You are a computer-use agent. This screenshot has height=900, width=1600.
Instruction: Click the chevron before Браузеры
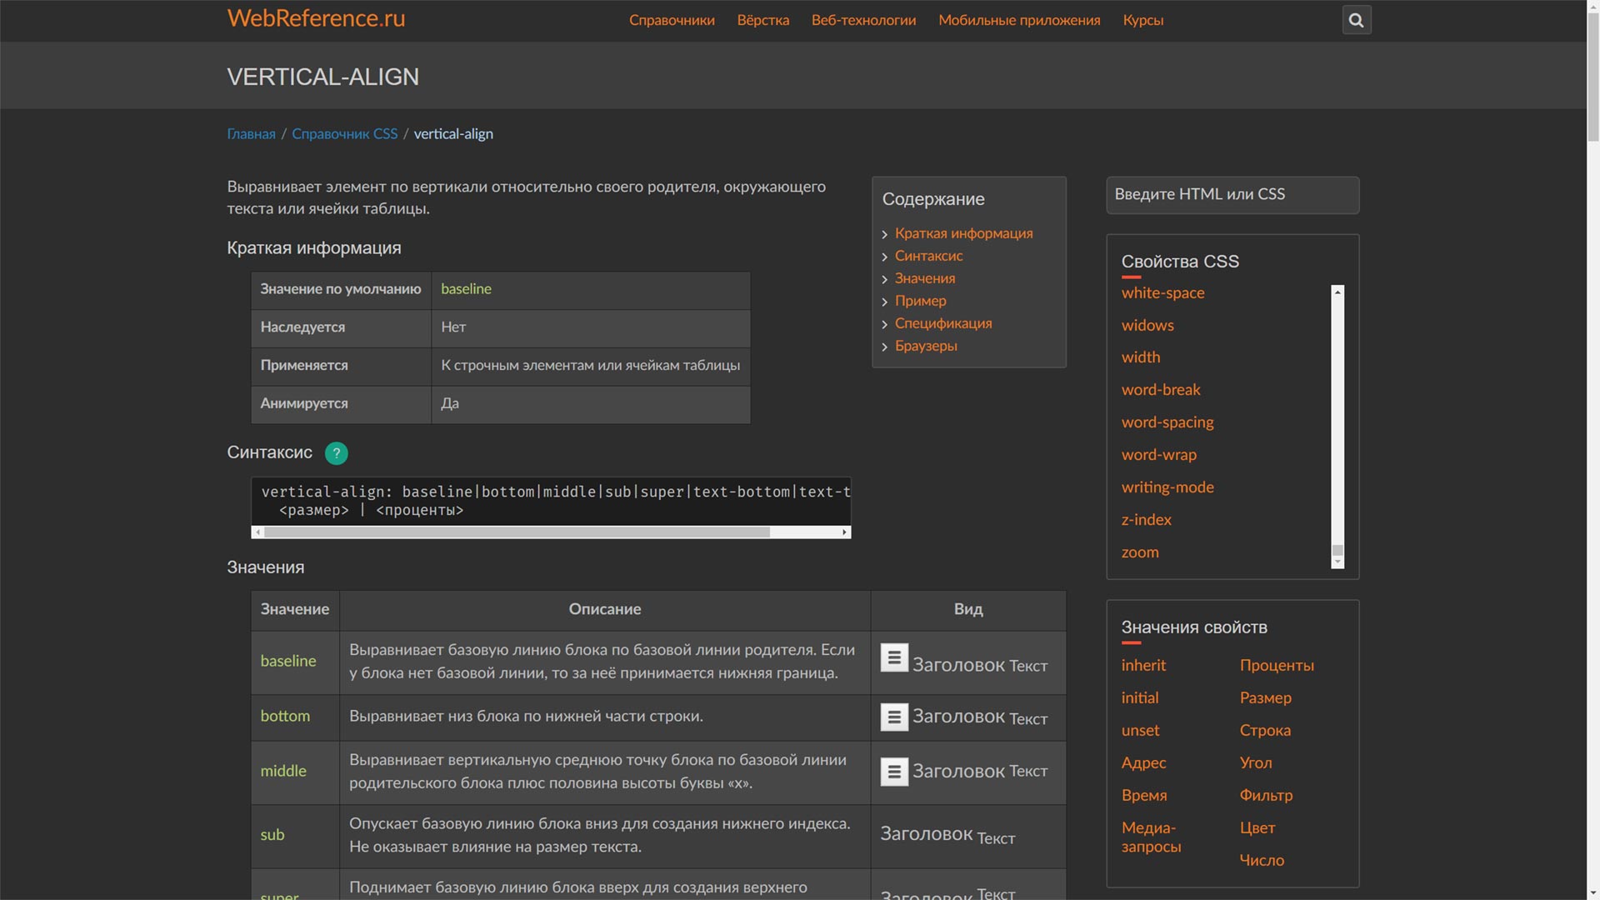tap(885, 347)
